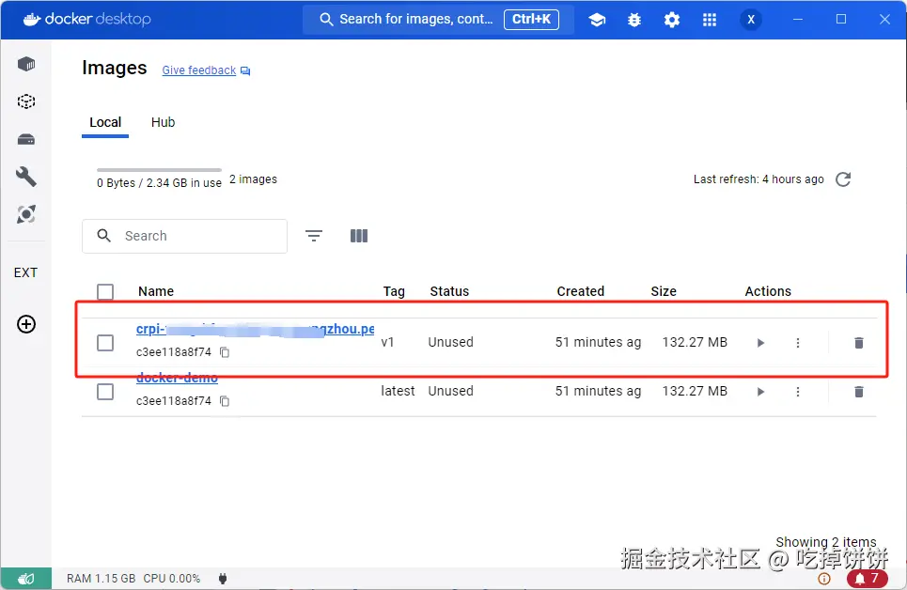Add an extension with plus icon
907x590 pixels.
[x=26, y=324]
